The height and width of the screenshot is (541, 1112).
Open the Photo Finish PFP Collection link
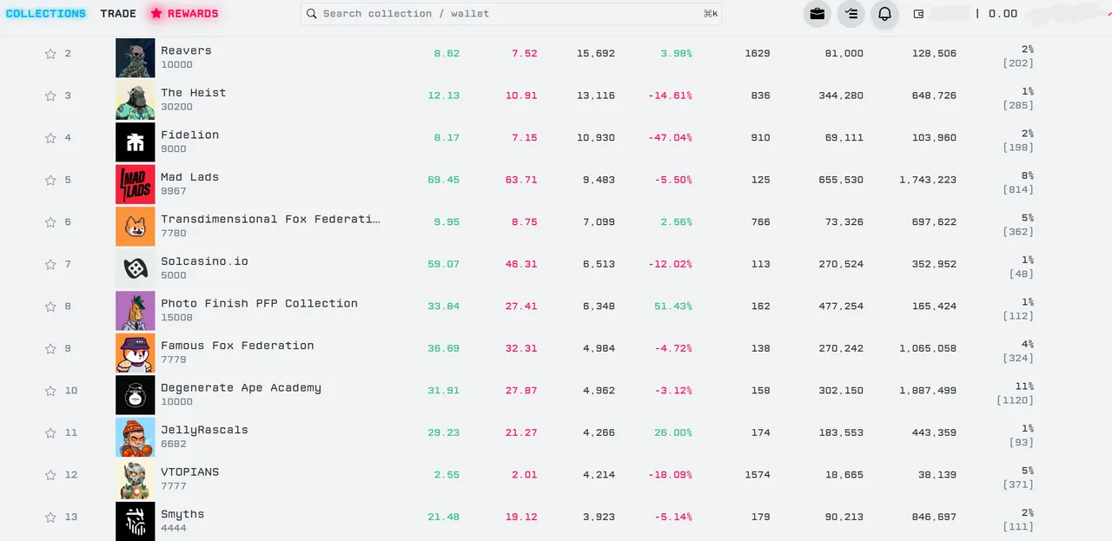[259, 303]
